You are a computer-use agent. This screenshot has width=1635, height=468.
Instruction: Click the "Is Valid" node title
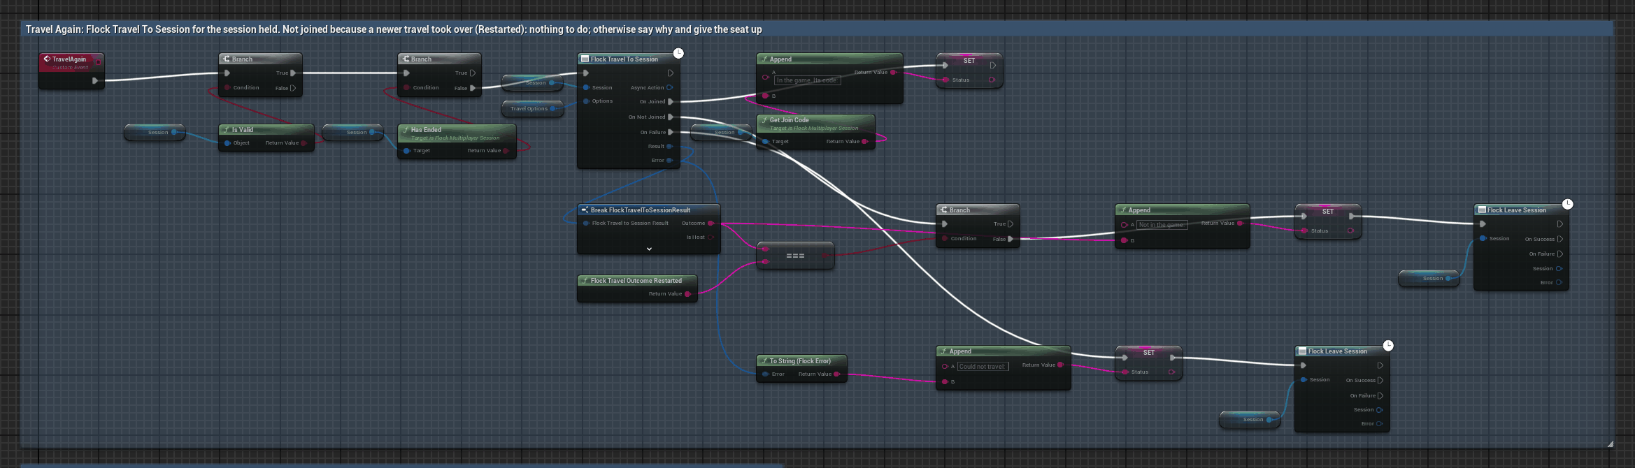(x=242, y=130)
